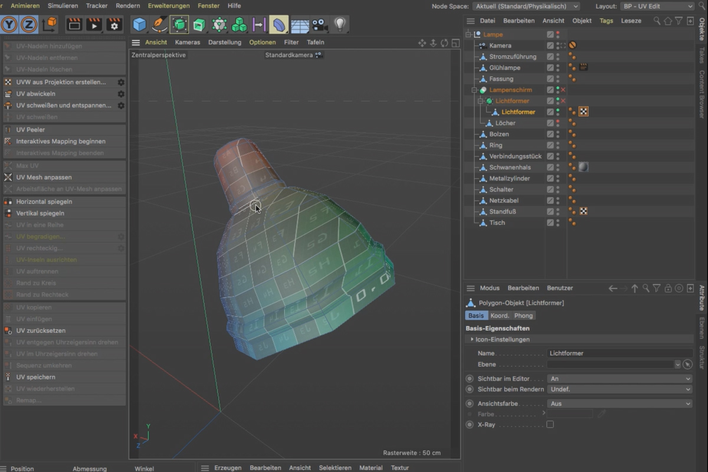Click Horizontal spiegeln command
This screenshot has width=708, height=472.
pos(44,202)
